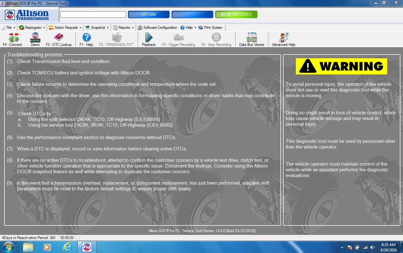Click the NO ACTIVE CODES indicator
Screen dimensions: 403x253
coord(236,15)
